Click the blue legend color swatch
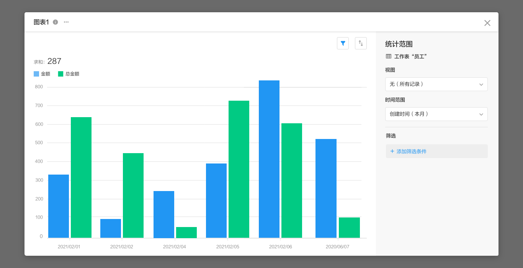Image resolution: width=523 pixels, height=268 pixels. (36, 74)
